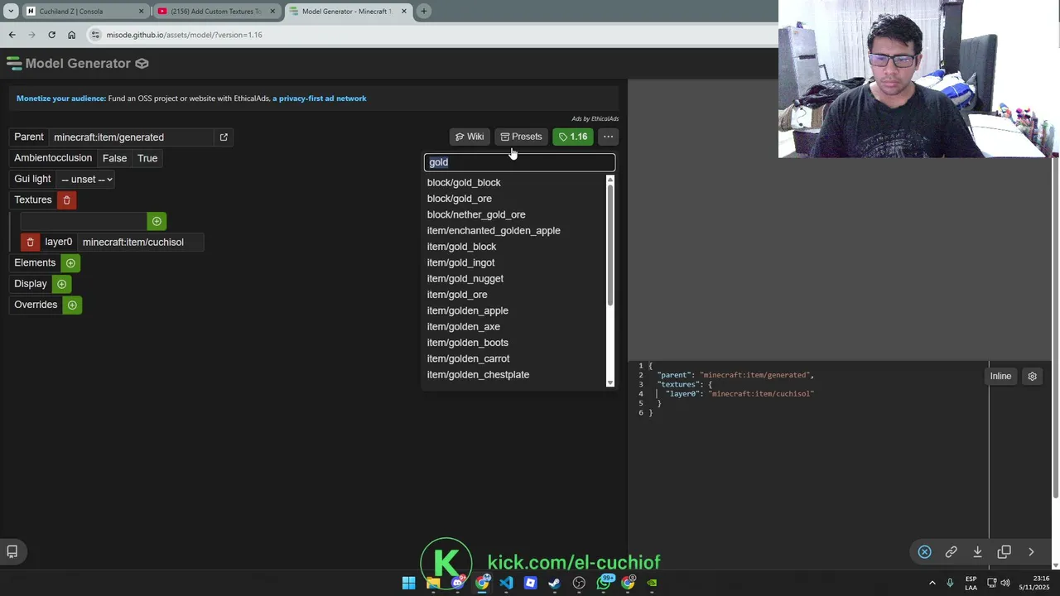This screenshot has height=596, width=1060.
Task: Open Visual Studio Code from taskbar
Action: [x=506, y=583]
